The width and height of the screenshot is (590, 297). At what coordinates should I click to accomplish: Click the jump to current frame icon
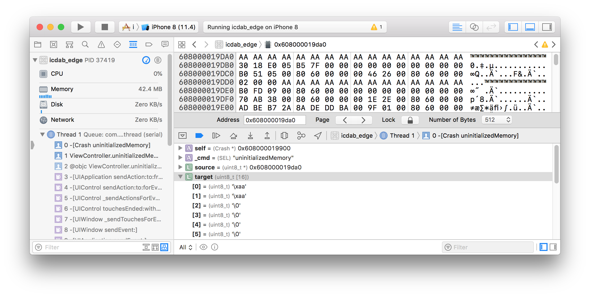318,136
